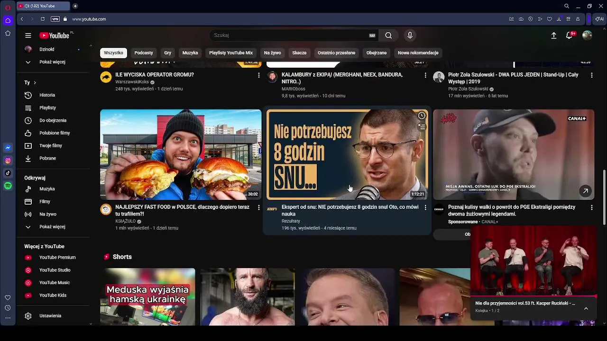Click the YouTube logo
This screenshot has width=607, height=341.
point(54,36)
